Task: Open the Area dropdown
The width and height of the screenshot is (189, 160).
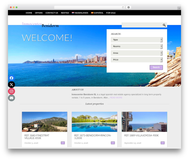Action: click(x=137, y=53)
